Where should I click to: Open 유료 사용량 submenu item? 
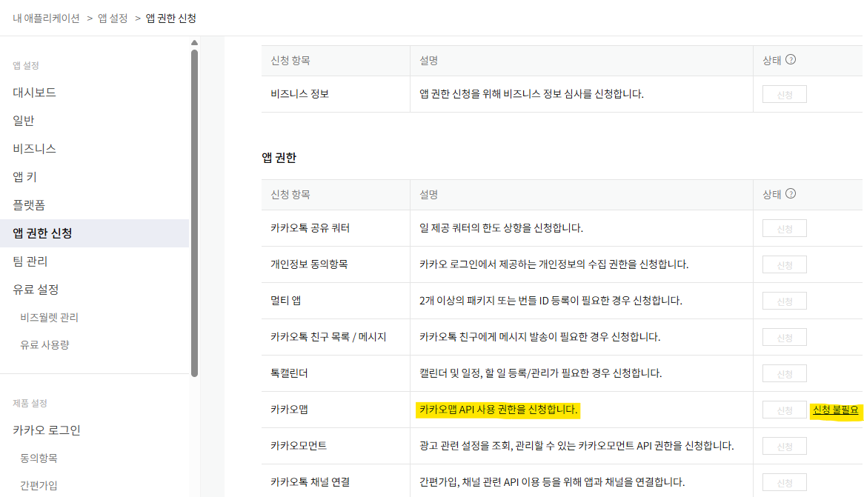pyautogui.click(x=44, y=344)
